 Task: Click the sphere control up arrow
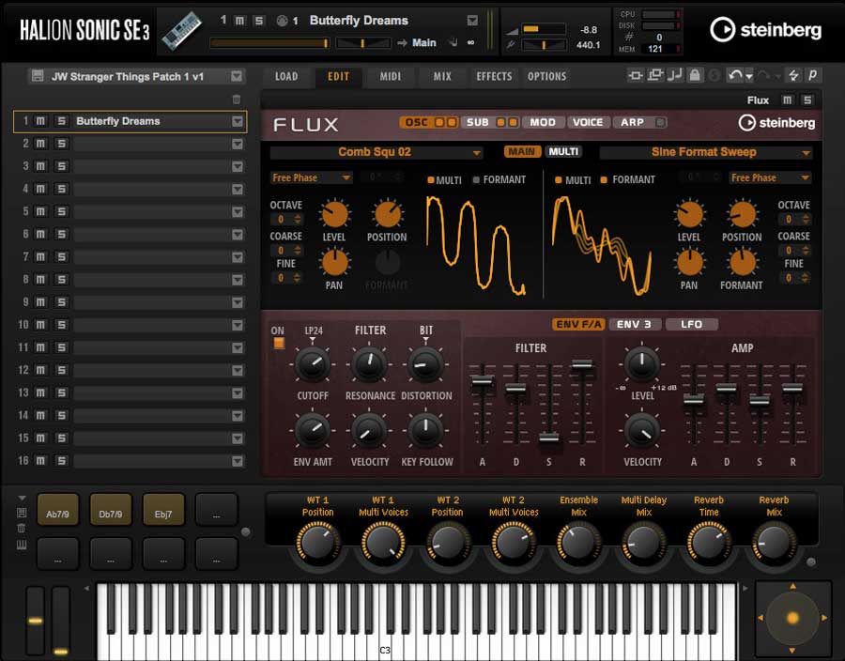[792, 586]
